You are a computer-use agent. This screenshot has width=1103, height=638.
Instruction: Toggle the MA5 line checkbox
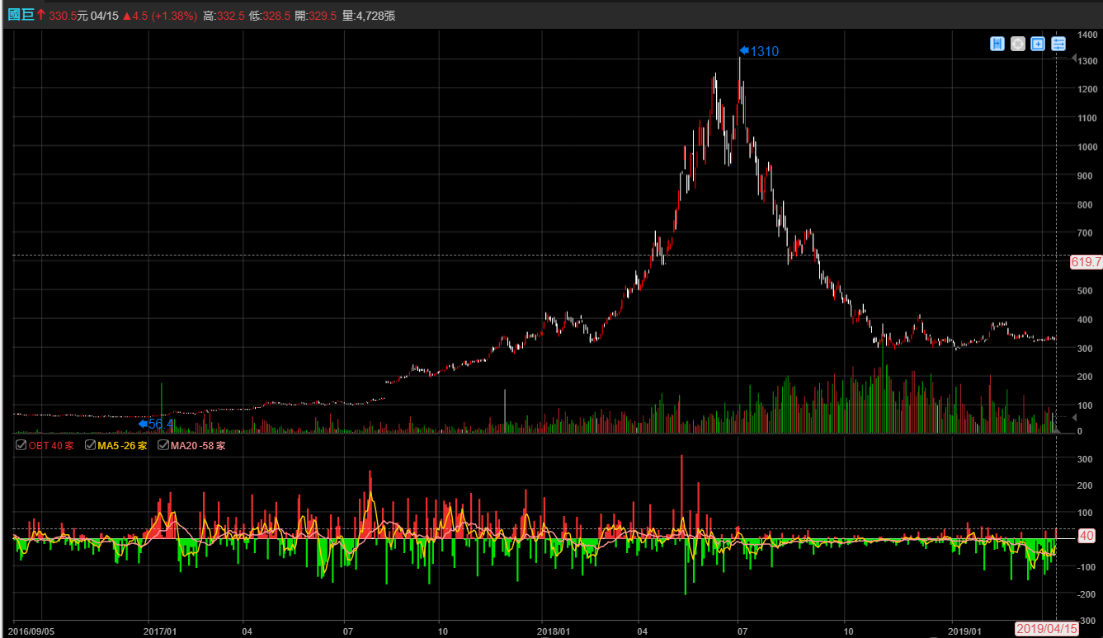coord(91,445)
